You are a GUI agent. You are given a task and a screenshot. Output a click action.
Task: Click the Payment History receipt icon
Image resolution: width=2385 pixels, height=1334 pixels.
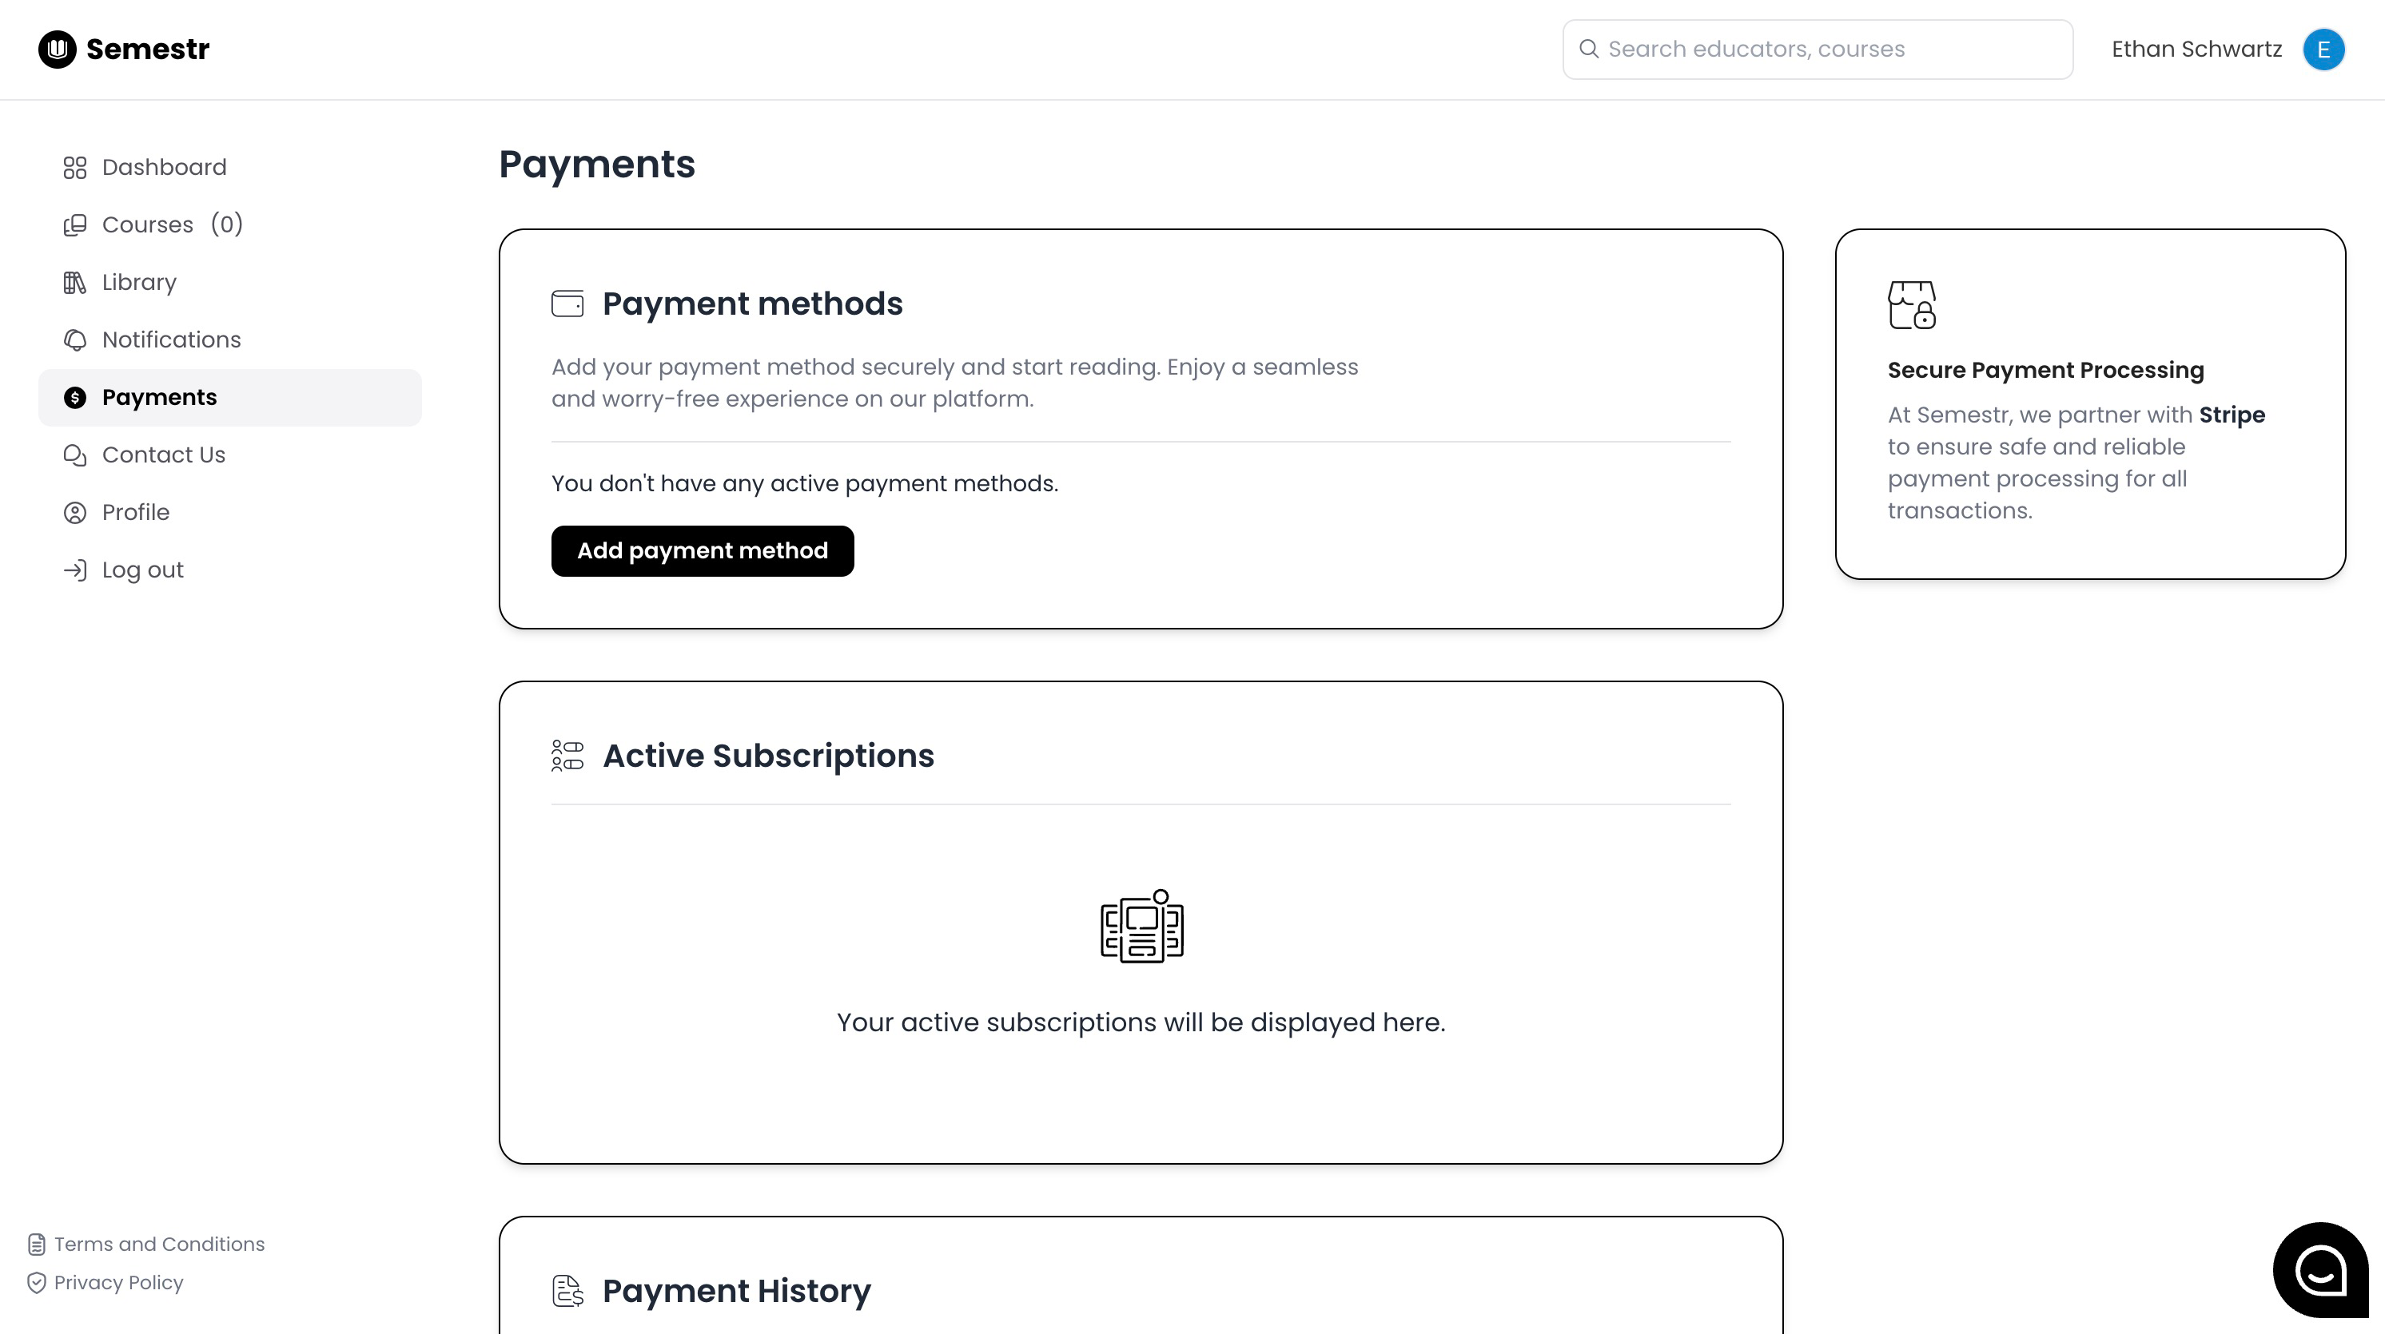(567, 1291)
